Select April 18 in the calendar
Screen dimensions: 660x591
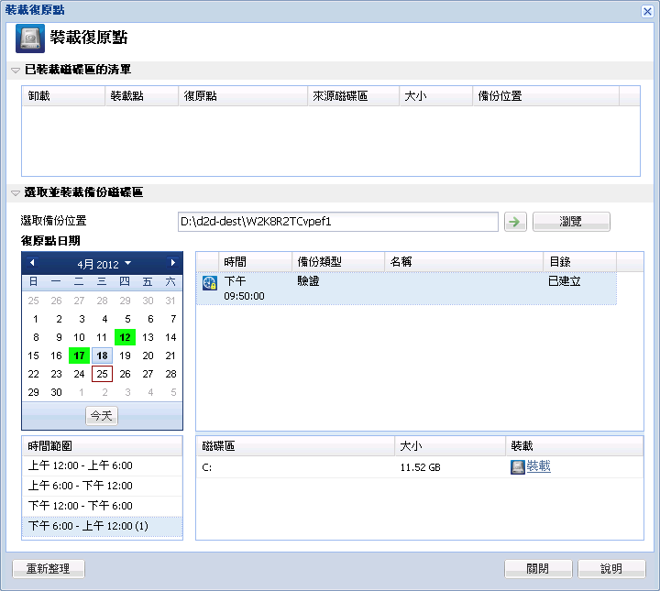point(103,356)
